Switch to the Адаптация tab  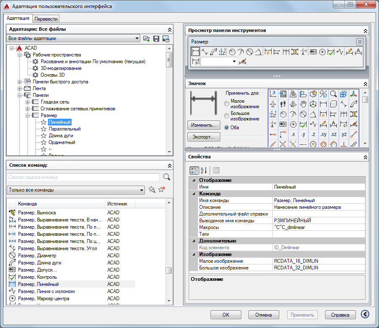[x=18, y=18]
